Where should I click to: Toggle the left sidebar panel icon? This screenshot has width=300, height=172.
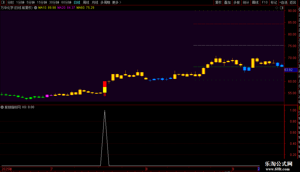pos(3,2)
